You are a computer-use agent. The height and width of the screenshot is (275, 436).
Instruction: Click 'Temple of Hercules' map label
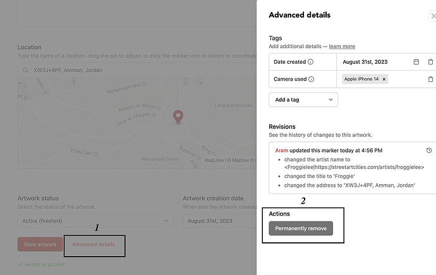click(x=233, y=105)
